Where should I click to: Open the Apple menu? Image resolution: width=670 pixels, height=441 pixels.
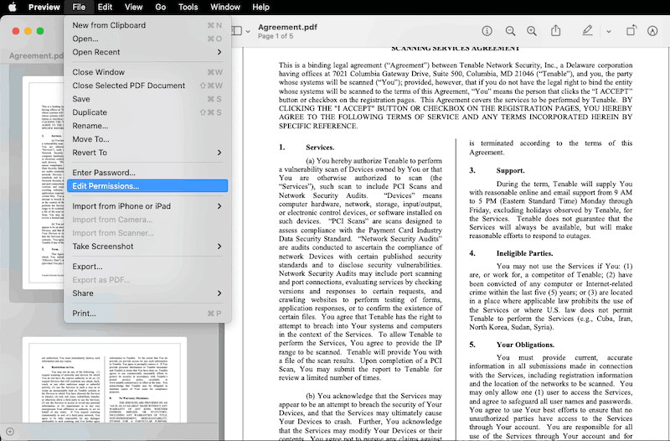[13, 7]
